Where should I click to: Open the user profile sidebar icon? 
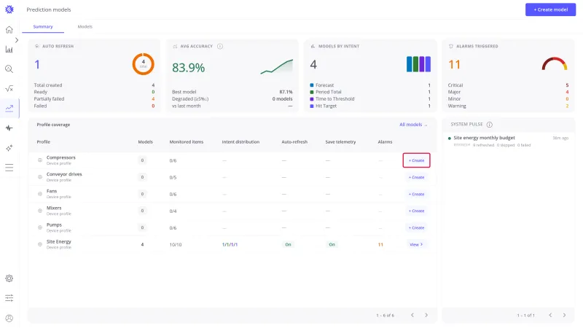[9, 318]
